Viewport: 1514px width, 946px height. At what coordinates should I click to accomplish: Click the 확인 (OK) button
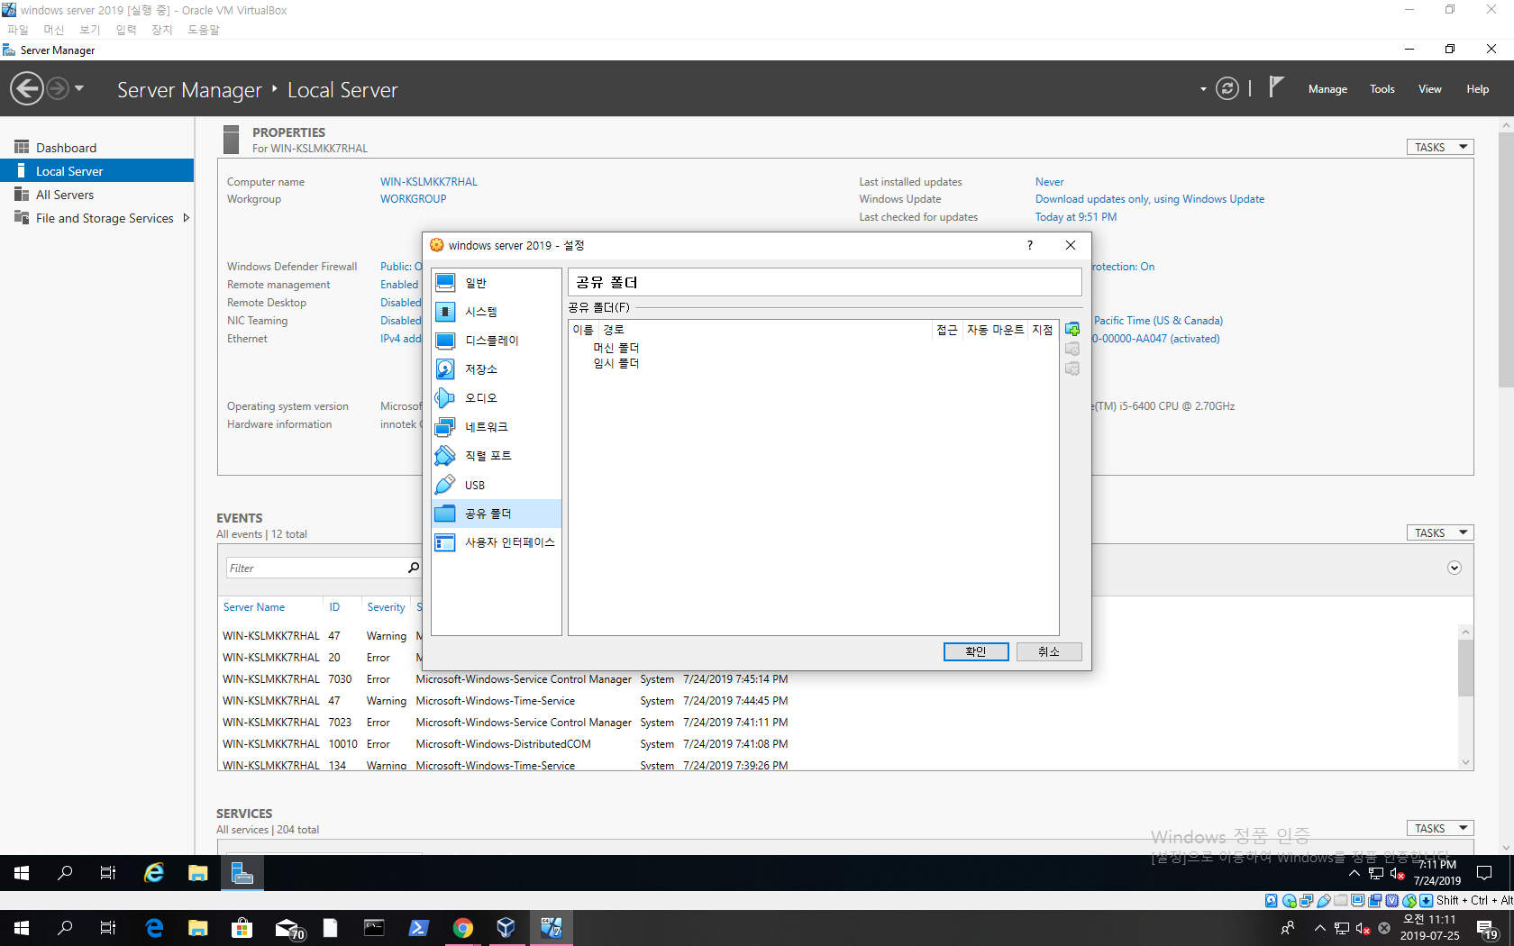(x=976, y=651)
